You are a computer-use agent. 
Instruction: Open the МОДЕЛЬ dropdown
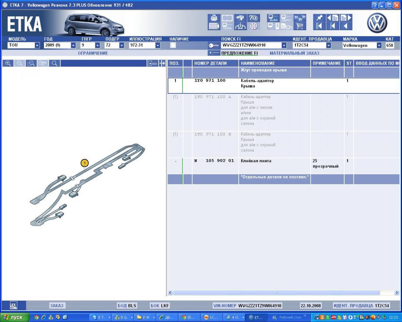(37, 45)
